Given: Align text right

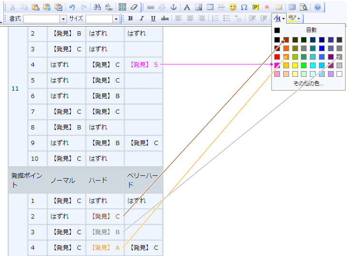Looking at the screenshot, I should tap(202, 18).
